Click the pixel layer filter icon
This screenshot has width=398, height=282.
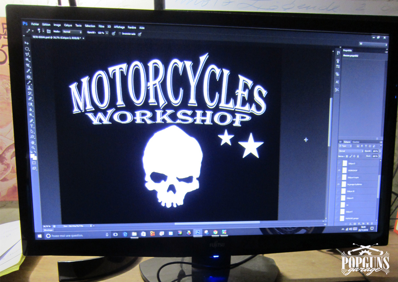(x=358, y=146)
